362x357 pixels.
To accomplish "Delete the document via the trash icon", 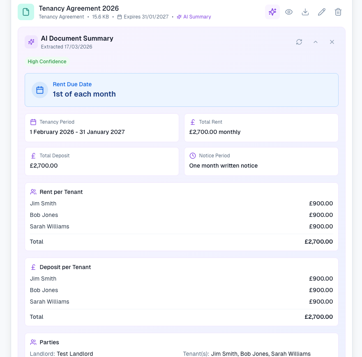I will click(x=338, y=12).
